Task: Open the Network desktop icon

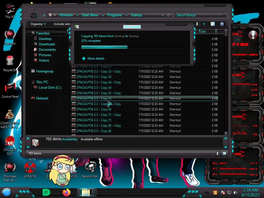Action: pos(10,37)
